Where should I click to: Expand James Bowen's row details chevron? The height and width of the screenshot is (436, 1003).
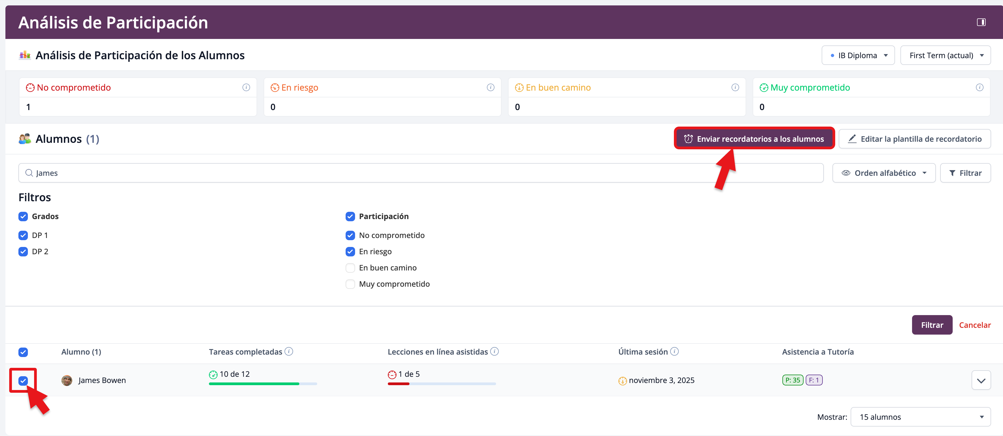[x=981, y=380]
